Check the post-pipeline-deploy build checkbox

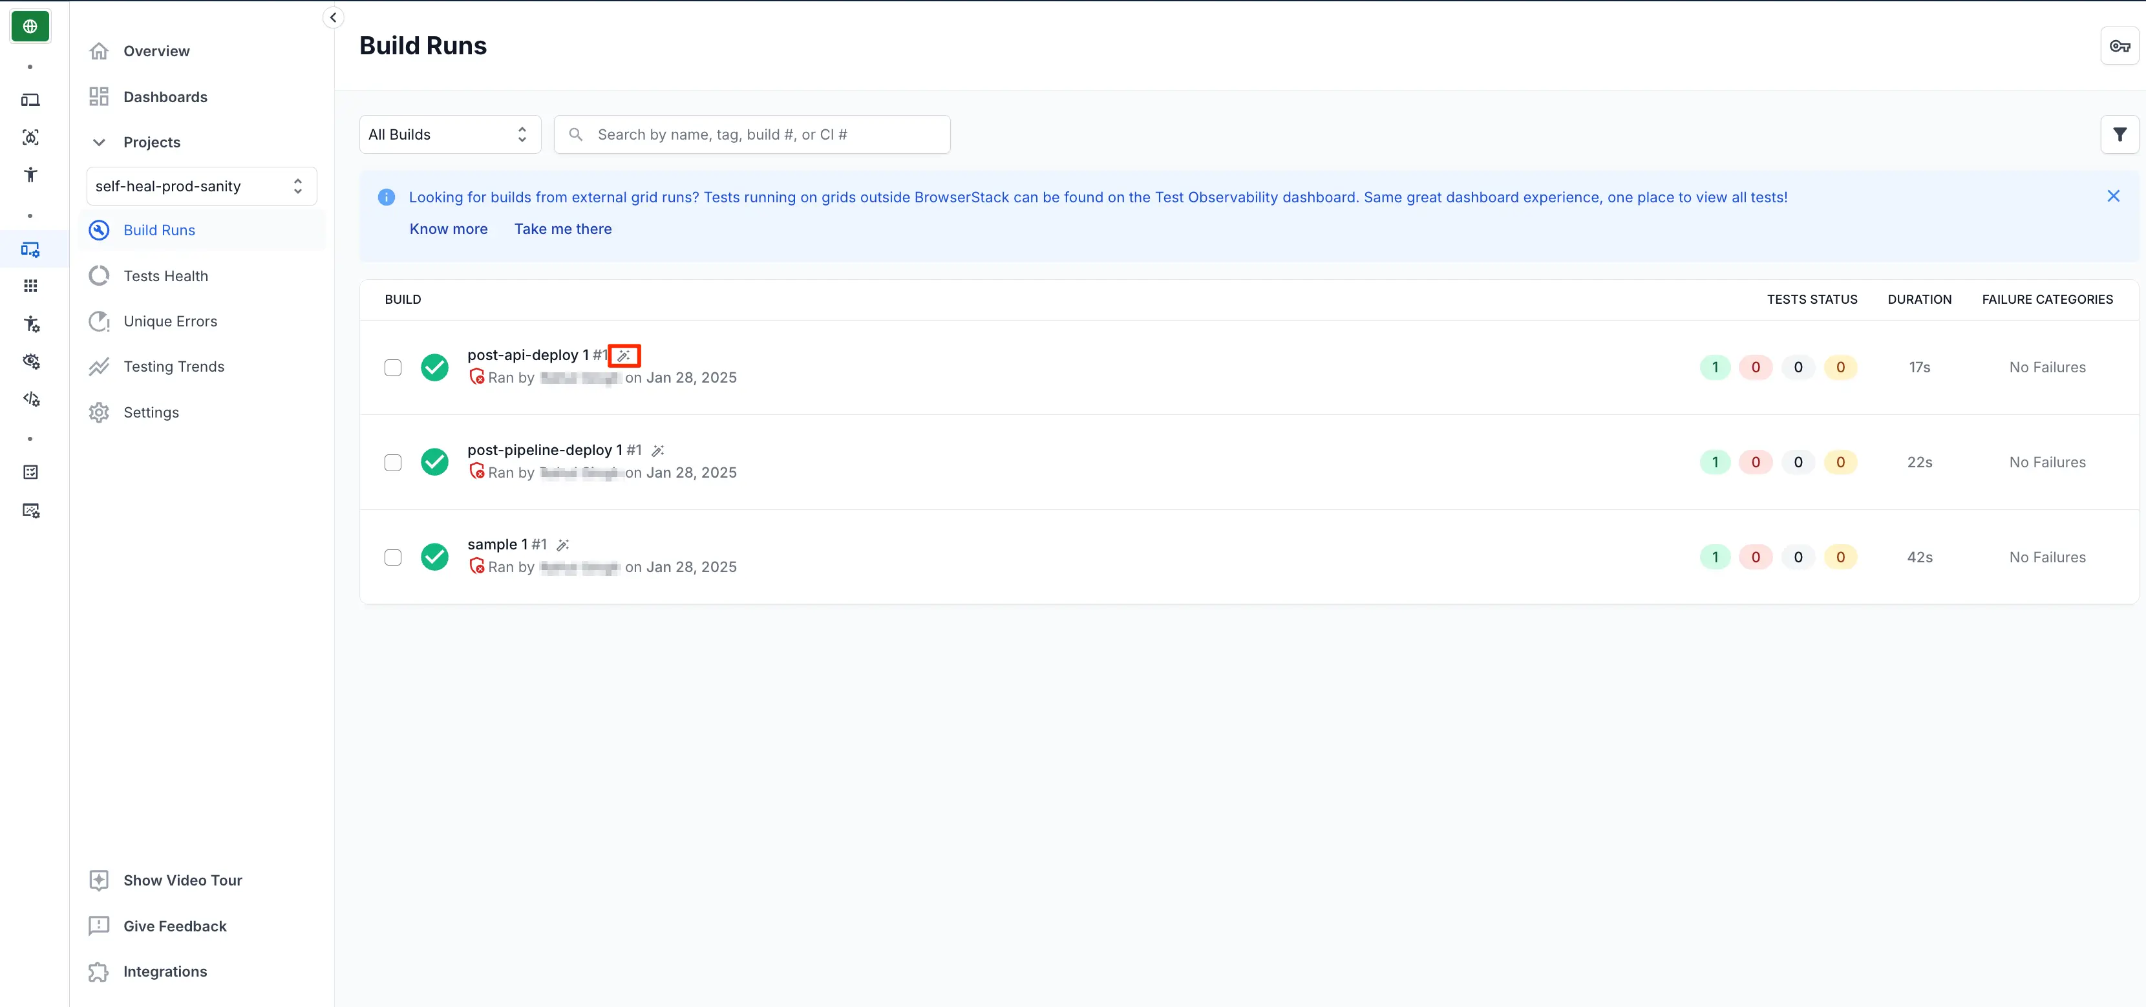click(392, 462)
